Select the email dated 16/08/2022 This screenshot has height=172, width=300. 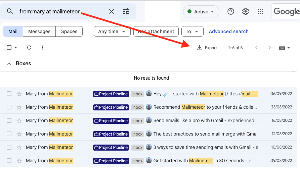[9, 120]
